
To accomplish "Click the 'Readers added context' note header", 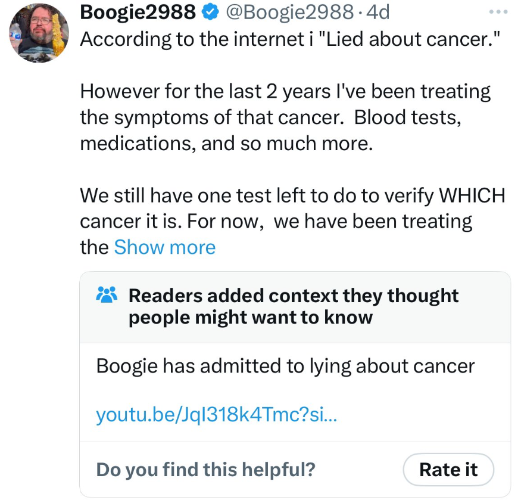I will pyautogui.click(x=294, y=296).
